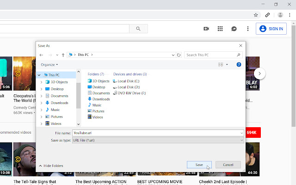Viewport: 296px width, 185px height.
Task: Refresh the This PC folder view
Action: coord(179,55)
